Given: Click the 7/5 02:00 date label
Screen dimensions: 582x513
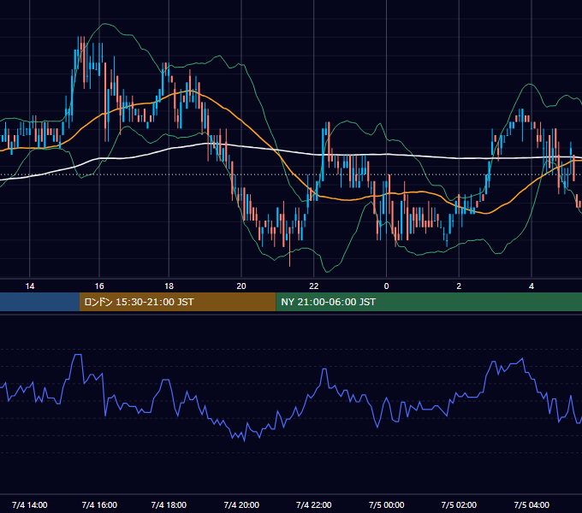Looking at the screenshot, I should pyautogui.click(x=459, y=505).
